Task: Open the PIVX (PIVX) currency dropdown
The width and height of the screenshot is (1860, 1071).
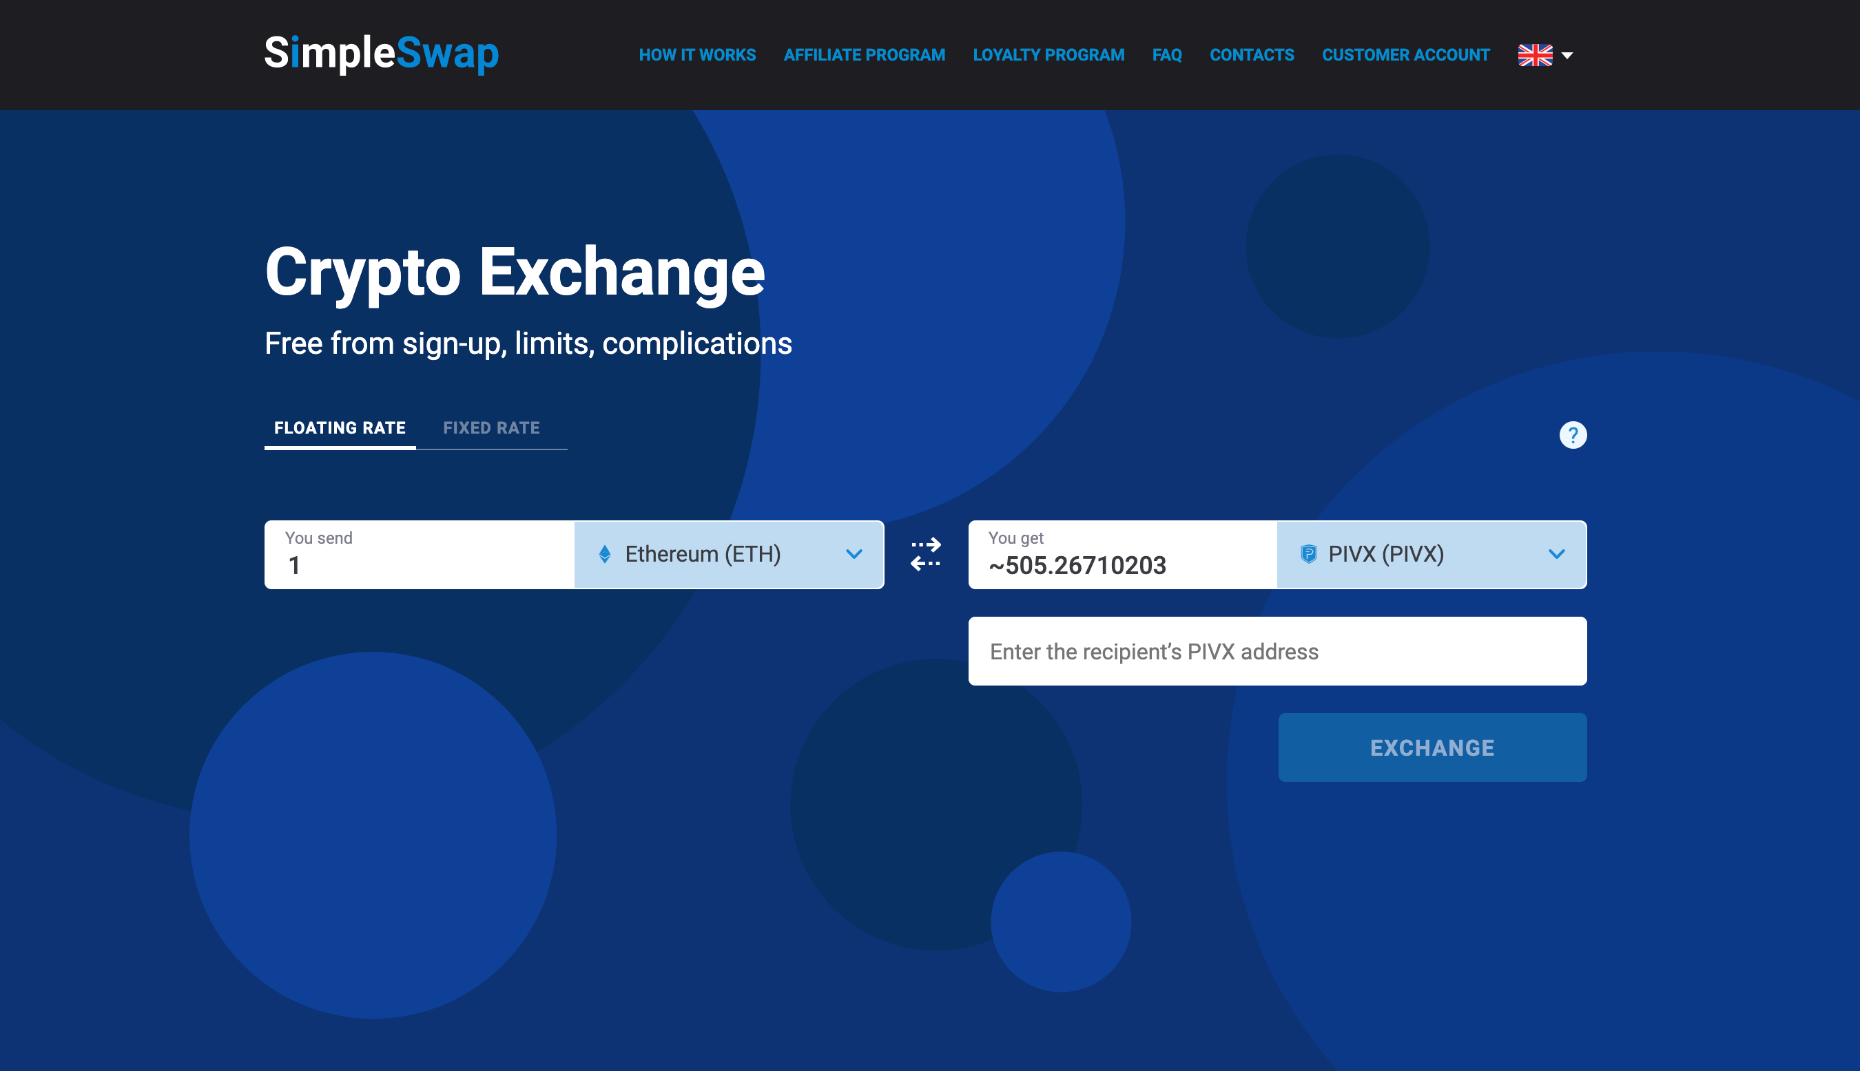Action: click(1432, 554)
